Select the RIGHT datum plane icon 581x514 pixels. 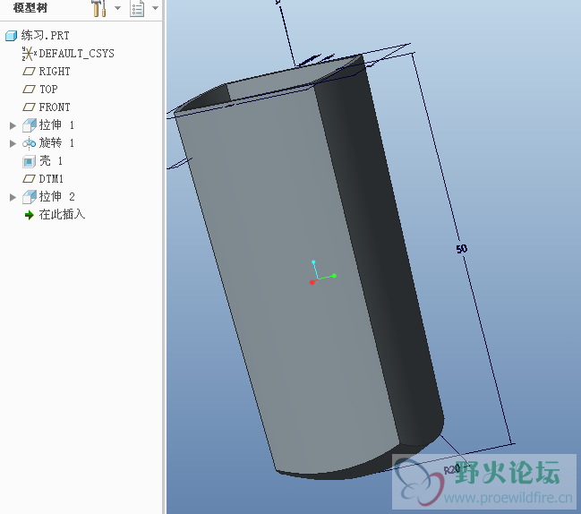29,72
